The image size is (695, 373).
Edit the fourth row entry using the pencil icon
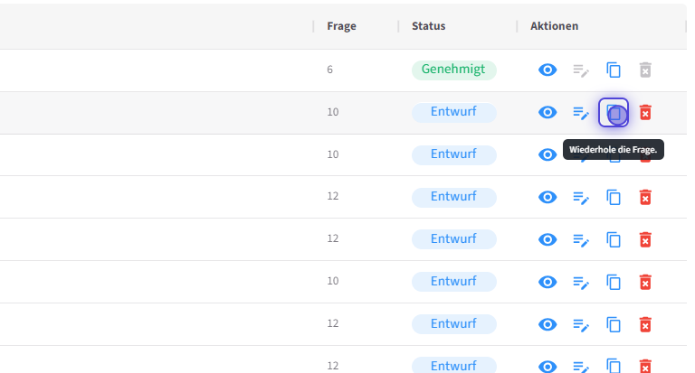point(581,197)
